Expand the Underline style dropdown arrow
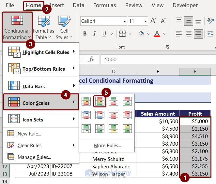The height and width of the screenshot is (184, 216). (112, 34)
